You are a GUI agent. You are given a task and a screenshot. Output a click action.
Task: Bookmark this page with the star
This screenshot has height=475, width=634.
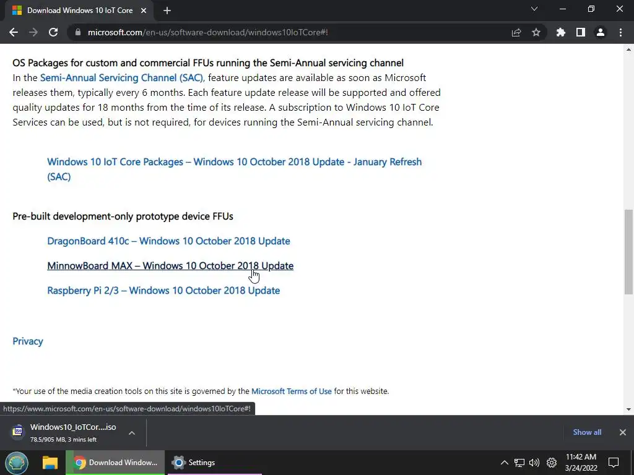coord(536,32)
